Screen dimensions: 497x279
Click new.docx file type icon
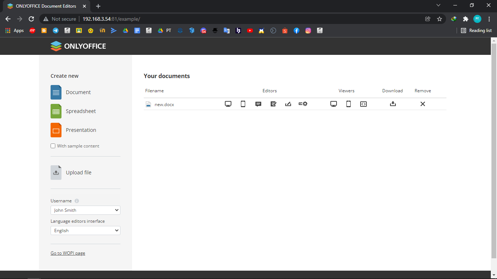click(x=148, y=104)
